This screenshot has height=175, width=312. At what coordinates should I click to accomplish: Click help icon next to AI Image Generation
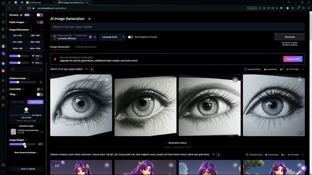89,19
